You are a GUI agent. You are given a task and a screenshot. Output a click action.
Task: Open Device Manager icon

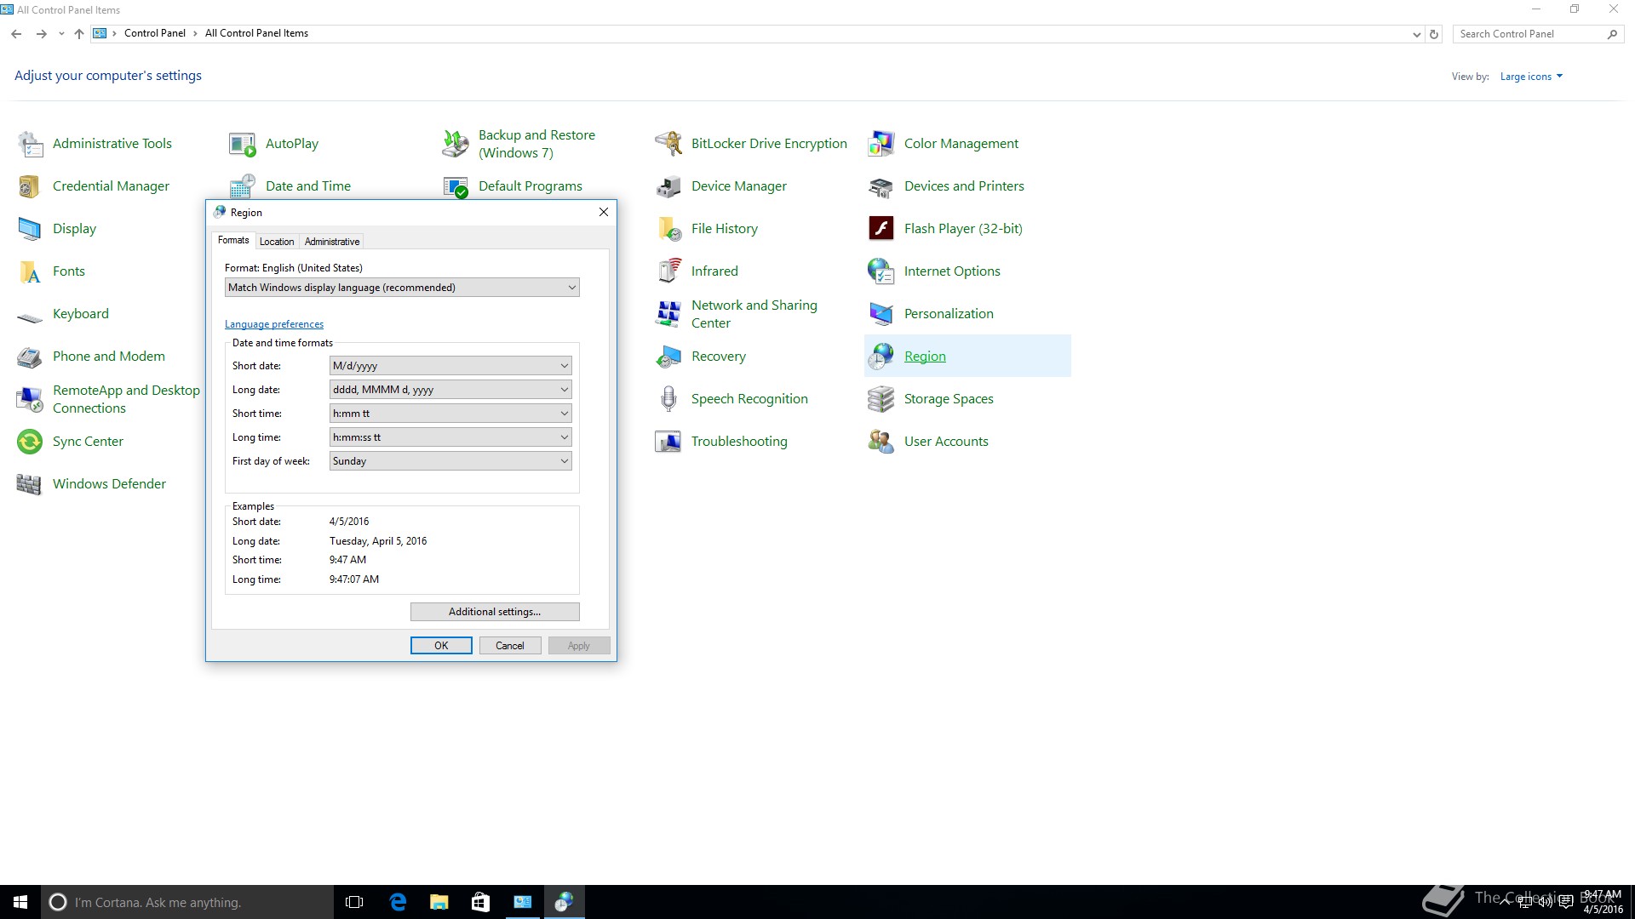[x=668, y=186]
